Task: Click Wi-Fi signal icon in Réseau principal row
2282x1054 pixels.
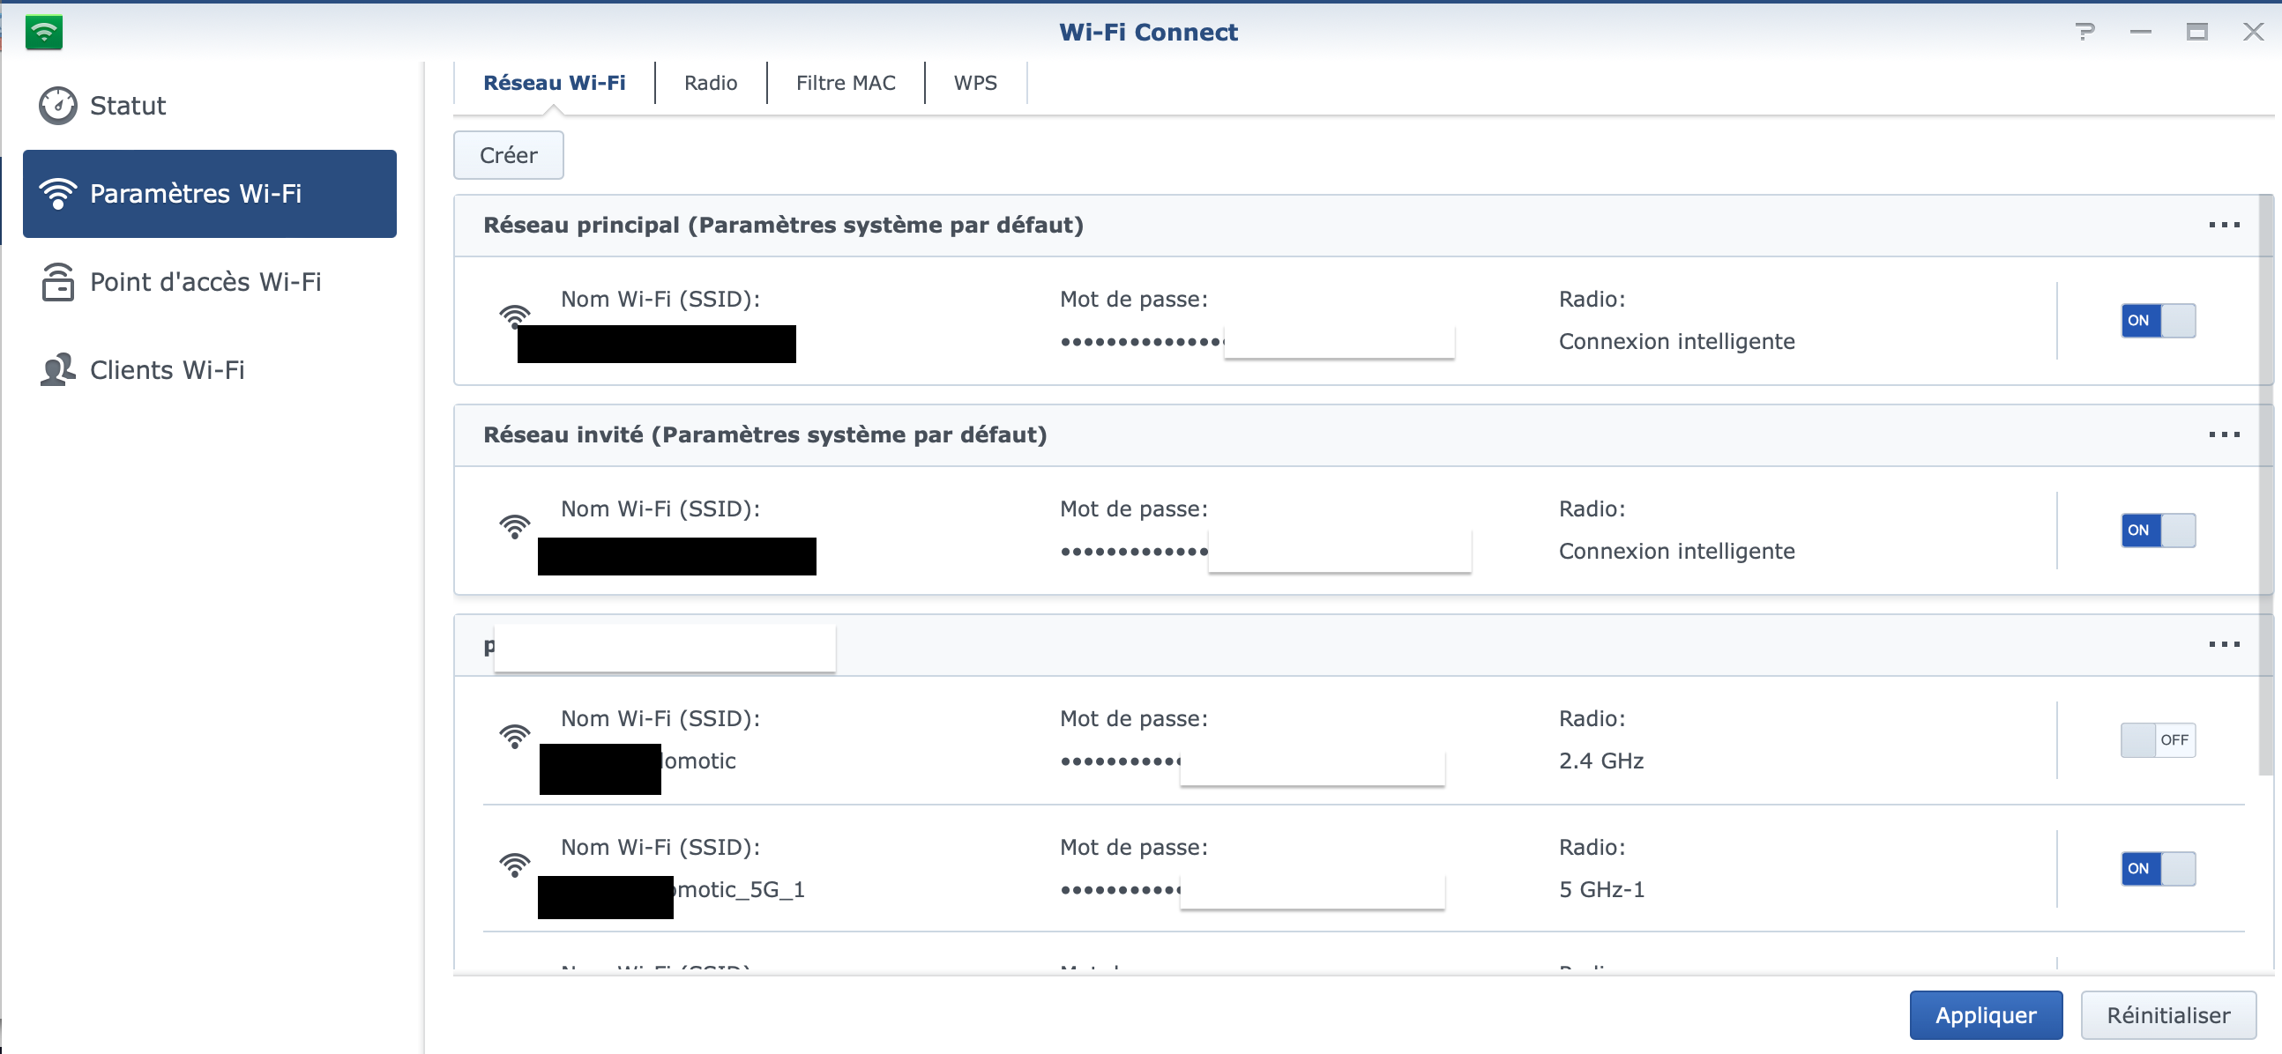Action: [514, 315]
